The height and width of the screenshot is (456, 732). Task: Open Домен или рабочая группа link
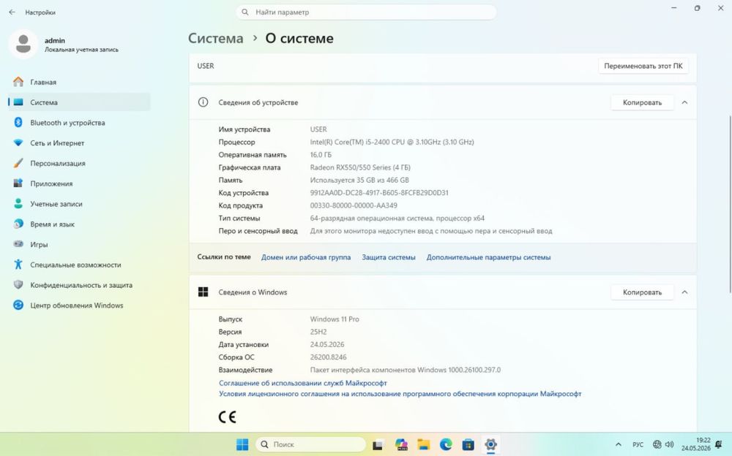coord(306,257)
